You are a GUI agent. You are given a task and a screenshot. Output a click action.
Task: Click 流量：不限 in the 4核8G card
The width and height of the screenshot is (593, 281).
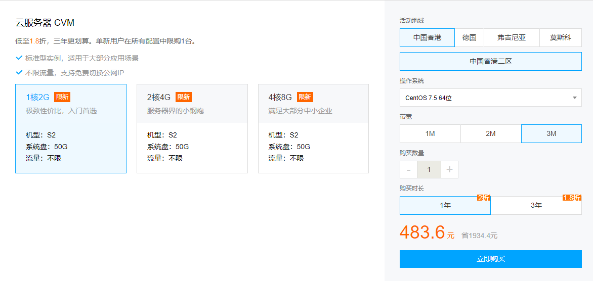286,158
